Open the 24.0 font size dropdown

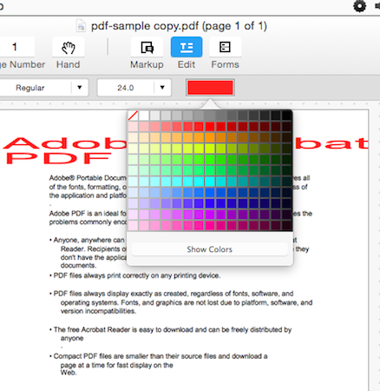(x=162, y=88)
